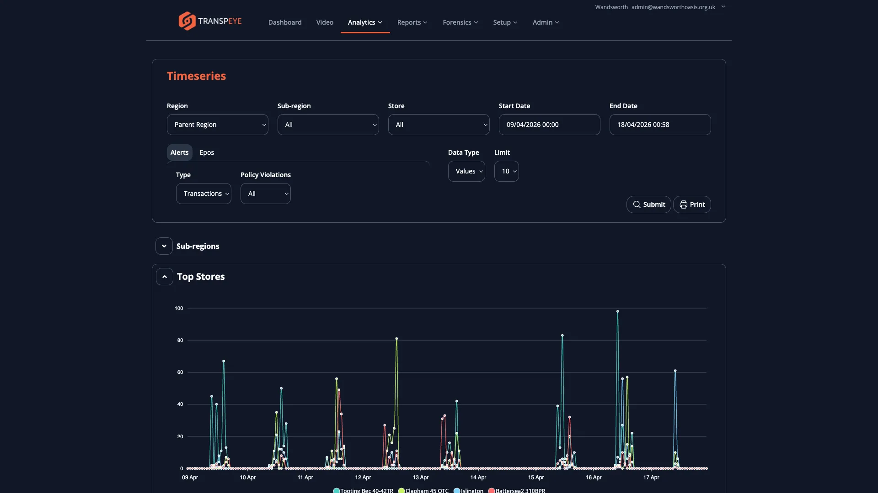Open the Region dropdown showing Parent Region
This screenshot has width=878, height=493.
pyautogui.click(x=217, y=124)
